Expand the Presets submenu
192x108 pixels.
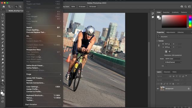43,80
